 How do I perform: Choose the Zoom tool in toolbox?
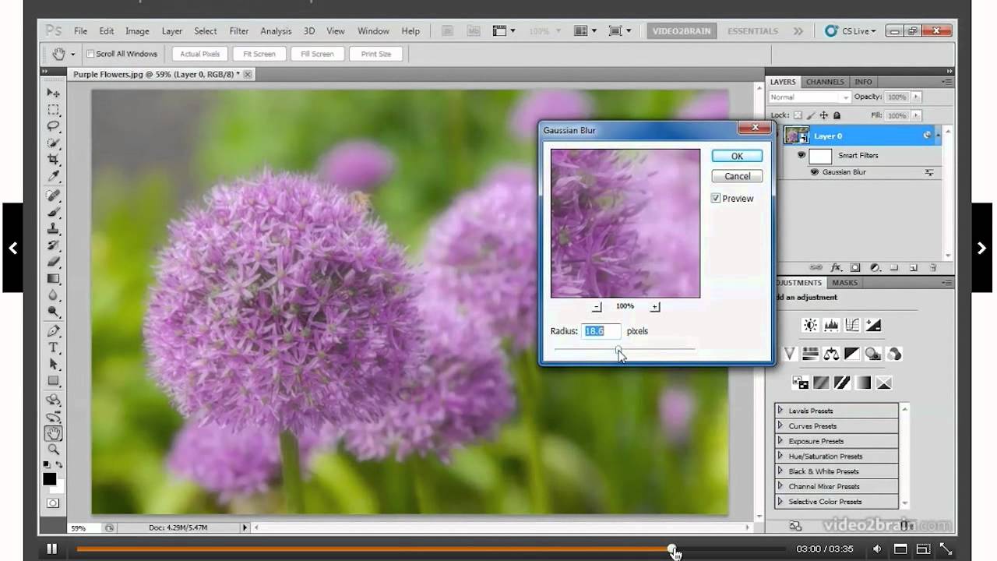pyautogui.click(x=53, y=450)
